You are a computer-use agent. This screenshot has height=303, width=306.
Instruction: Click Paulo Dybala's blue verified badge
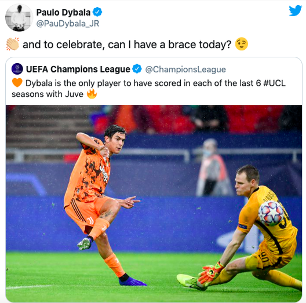click(97, 12)
